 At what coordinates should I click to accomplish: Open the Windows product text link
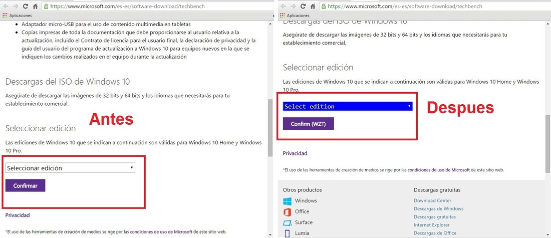pos(306,201)
